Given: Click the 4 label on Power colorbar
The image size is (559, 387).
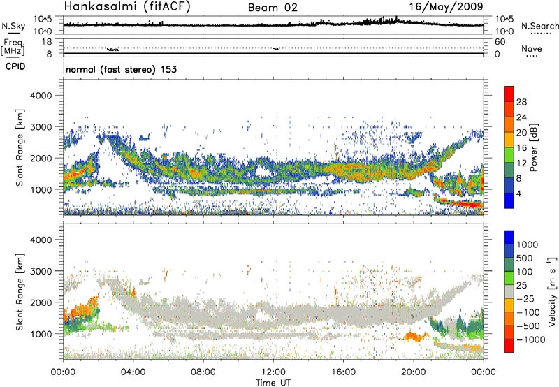Looking at the screenshot, I should pyautogui.click(x=518, y=194).
